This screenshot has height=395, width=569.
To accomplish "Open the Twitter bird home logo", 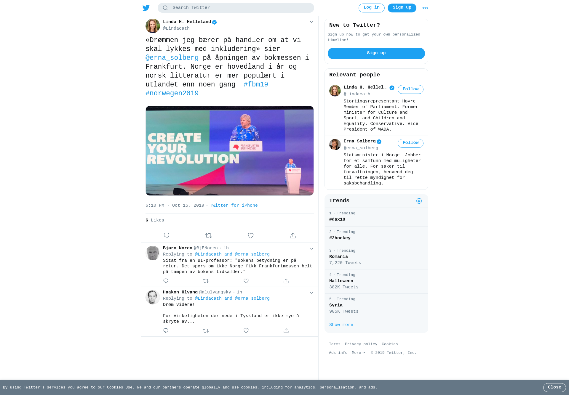I will click(x=146, y=8).
